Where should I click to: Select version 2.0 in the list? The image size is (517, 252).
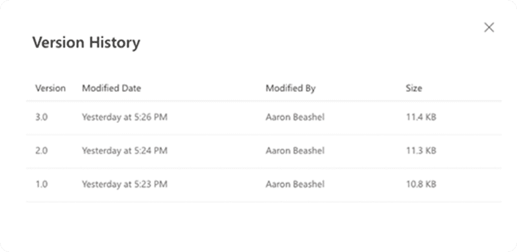[41, 151]
